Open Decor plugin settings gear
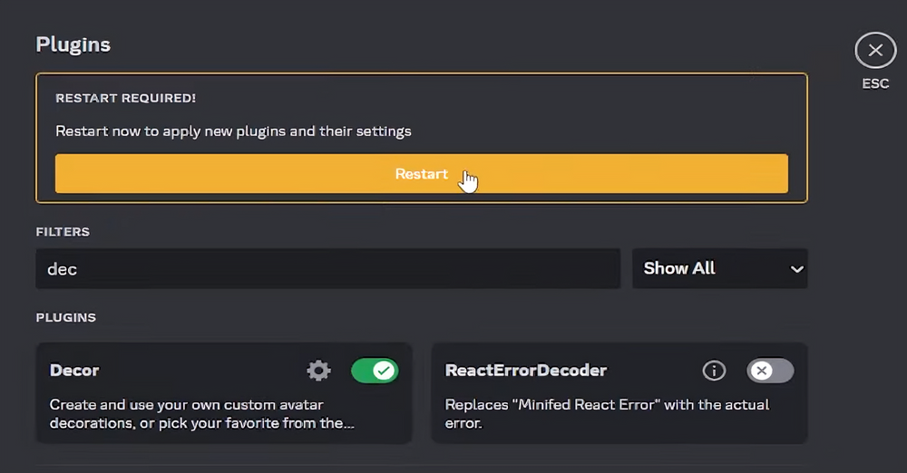 pos(318,371)
